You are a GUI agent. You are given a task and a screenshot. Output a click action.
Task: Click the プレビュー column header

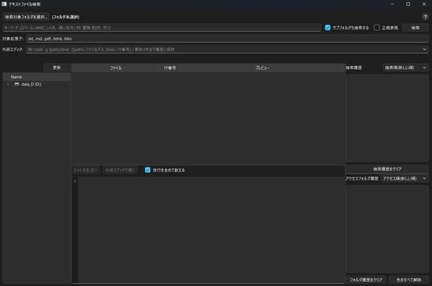(x=262, y=68)
